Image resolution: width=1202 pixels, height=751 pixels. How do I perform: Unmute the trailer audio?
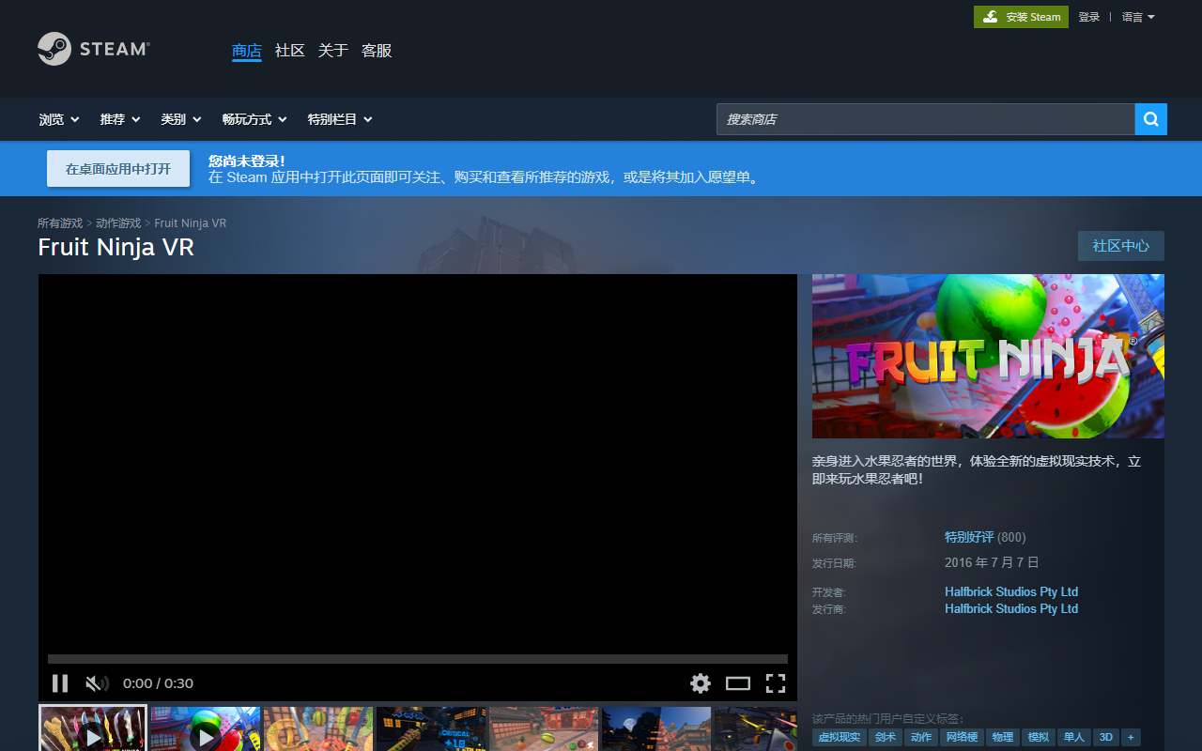pyautogui.click(x=97, y=683)
